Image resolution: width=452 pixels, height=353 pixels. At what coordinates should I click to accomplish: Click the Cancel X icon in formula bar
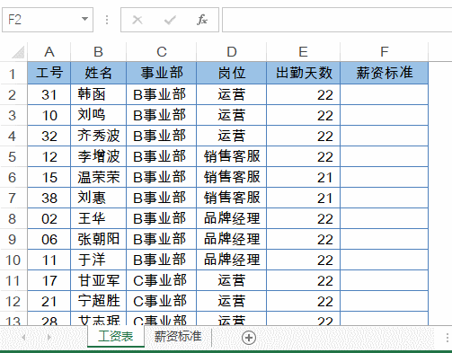(137, 20)
